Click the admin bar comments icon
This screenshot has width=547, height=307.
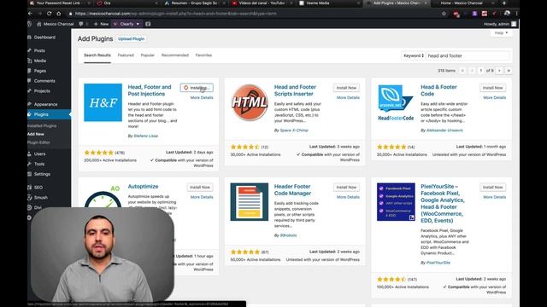point(81,24)
